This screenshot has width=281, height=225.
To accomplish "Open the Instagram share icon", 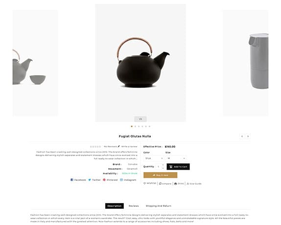I will [121, 180].
